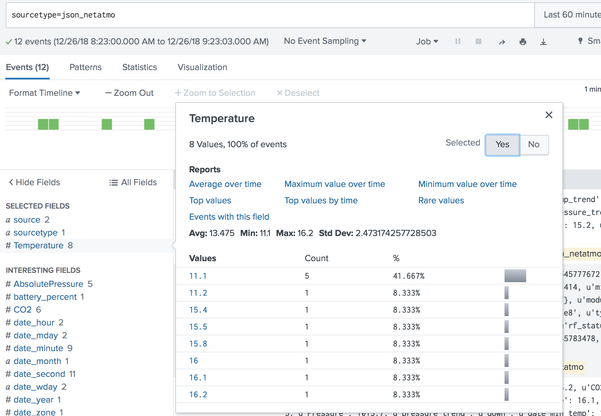Open the All Fields list
Viewport: 601px width, 416px height.
tap(133, 182)
